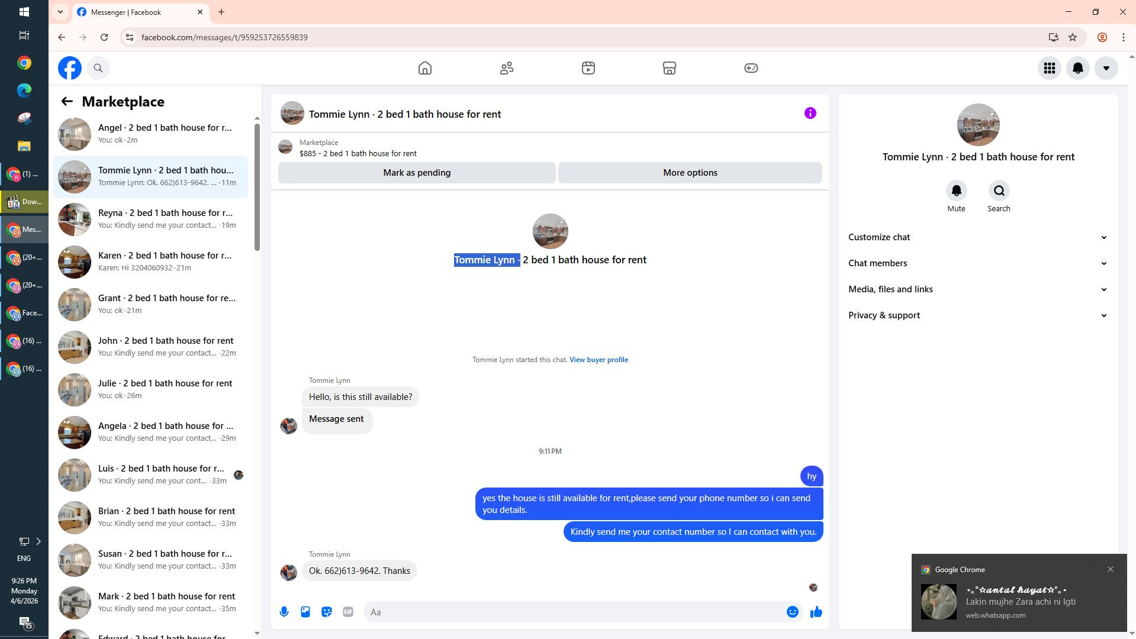This screenshot has width=1136, height=639.
Task: Open File Explorer from taskbar
Action: [x=24, y=146]
